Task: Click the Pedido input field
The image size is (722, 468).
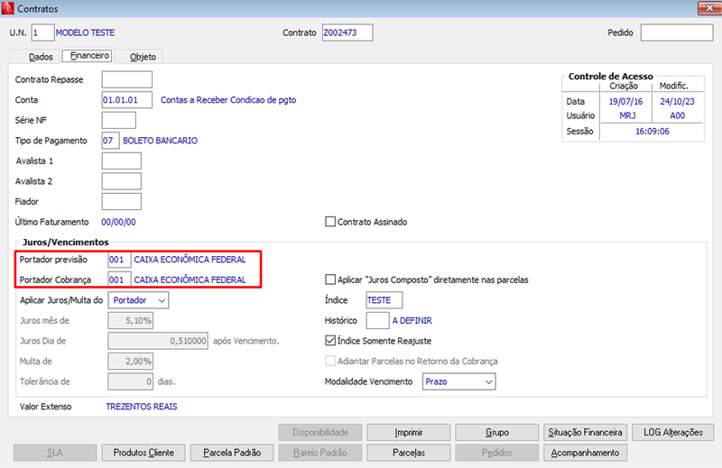Action: (677, 32)
